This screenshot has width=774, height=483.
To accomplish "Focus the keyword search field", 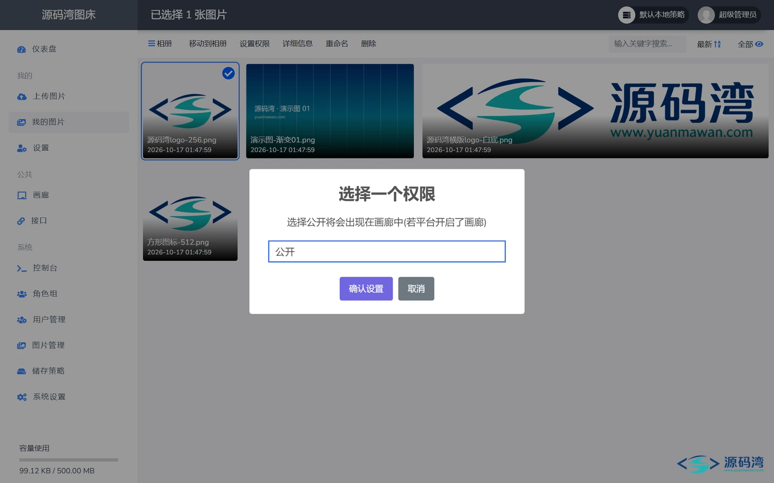I will coord(648,44).
